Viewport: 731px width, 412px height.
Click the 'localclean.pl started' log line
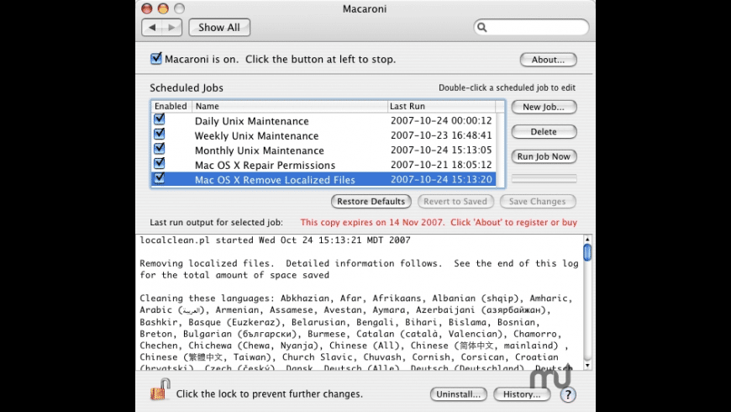(275, 240)
